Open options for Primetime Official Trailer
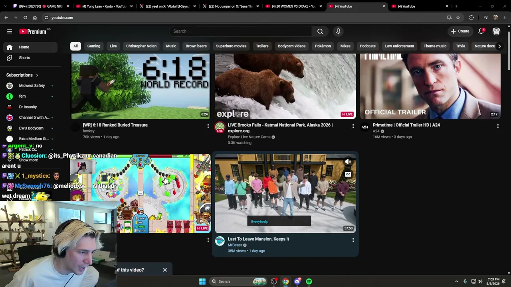 [x=498, y=126]
